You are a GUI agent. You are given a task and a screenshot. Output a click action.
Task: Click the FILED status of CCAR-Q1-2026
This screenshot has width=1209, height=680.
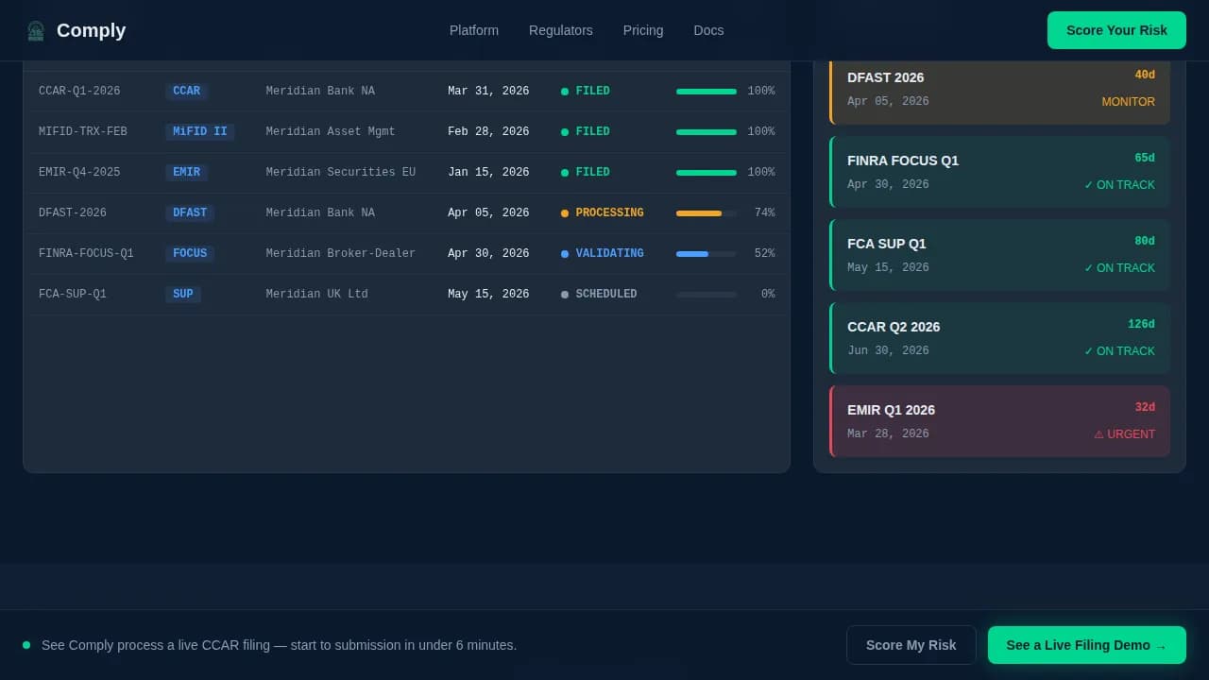tap(586, 91)
